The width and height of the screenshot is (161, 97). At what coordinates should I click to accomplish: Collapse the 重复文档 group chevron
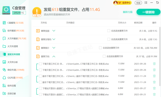coord(54,56)
